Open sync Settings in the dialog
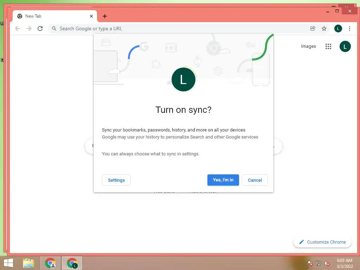 pyautogui.click(x=116, y=180)
